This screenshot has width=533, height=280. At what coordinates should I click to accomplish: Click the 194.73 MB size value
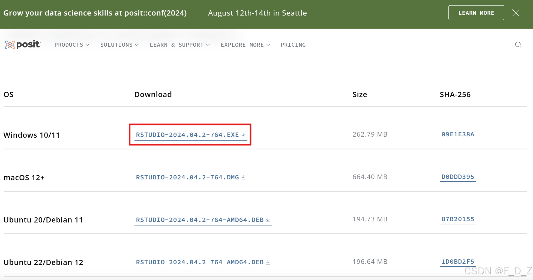tap(370, 219)
